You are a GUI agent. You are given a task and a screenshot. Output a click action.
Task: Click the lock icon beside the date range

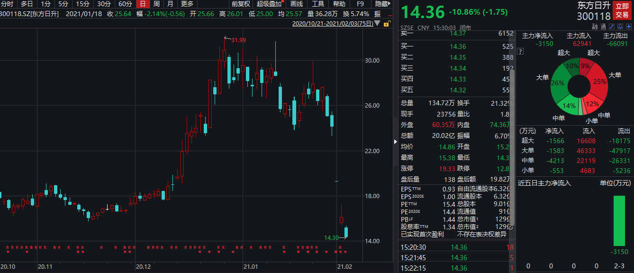386,23
